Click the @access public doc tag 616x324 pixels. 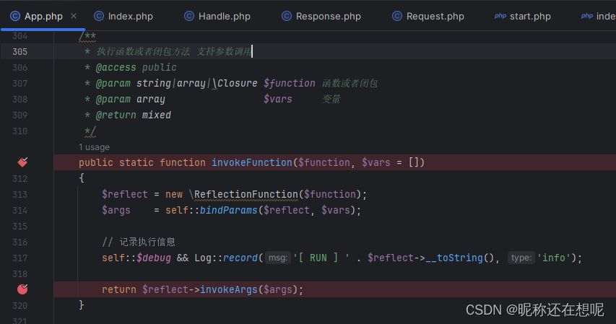click(x=136, y=68)
